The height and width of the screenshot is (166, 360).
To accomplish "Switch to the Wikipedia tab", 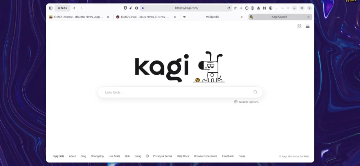I will click(212, 17).
